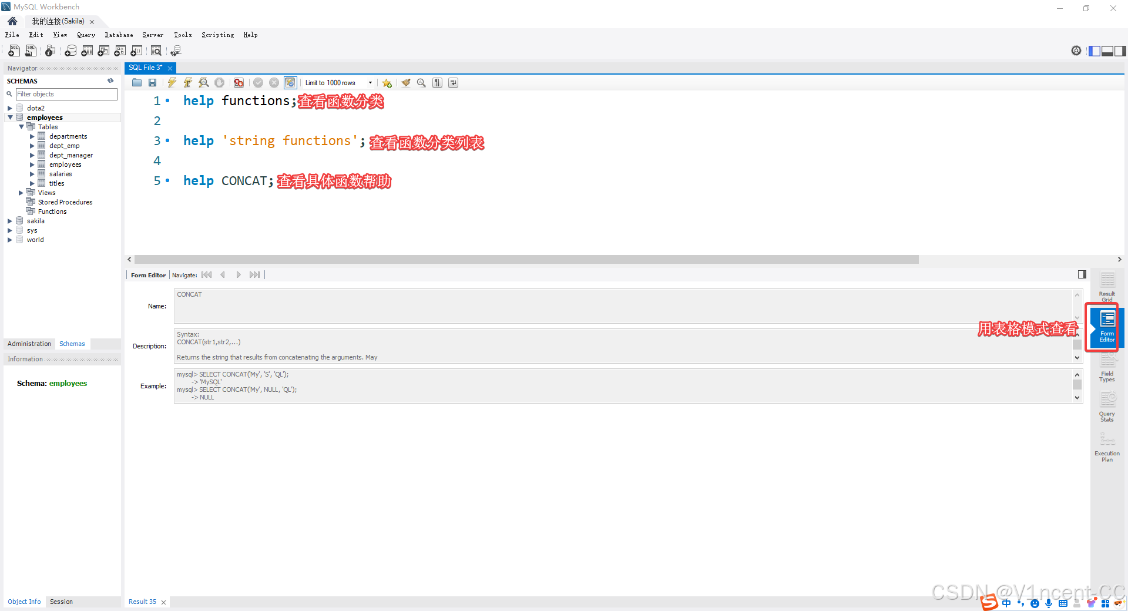Open the Execution Plan panel
The image size is (1128, 611).
1107,448
